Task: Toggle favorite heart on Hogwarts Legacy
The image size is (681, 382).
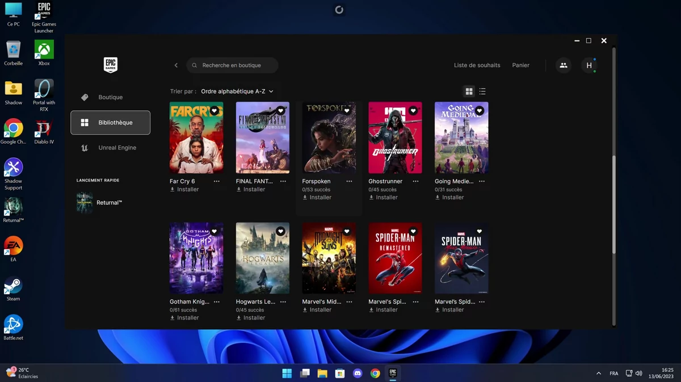Action: pos(280,232)
